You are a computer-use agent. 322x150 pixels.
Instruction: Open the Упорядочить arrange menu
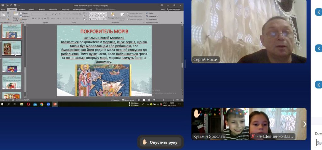(113, 16)
